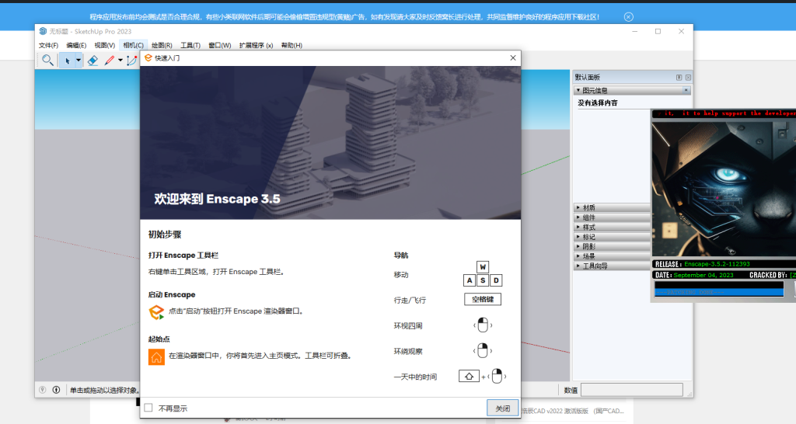Maximize the SketchUp Pro 2023 window
The image size is (796, 424).
click(658, 31)
